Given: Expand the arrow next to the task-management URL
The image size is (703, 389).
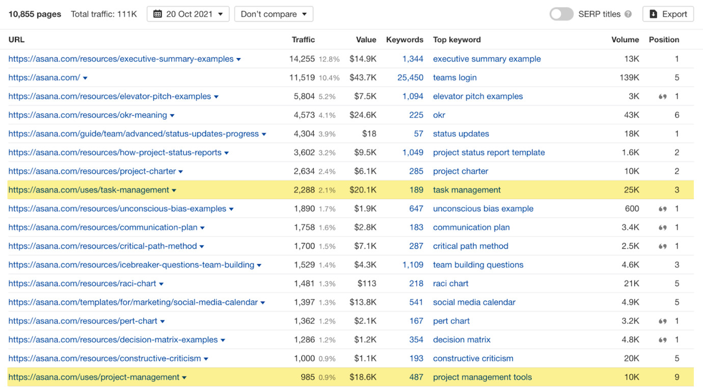Looking at the screenshot, I should point(174,190).
